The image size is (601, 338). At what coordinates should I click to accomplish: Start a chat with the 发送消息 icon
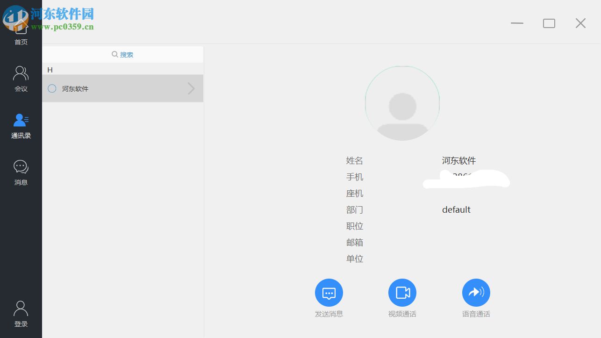(x=329, y=292)
